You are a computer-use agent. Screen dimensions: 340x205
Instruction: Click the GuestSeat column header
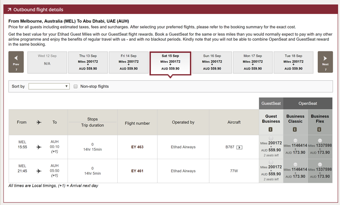271,104
